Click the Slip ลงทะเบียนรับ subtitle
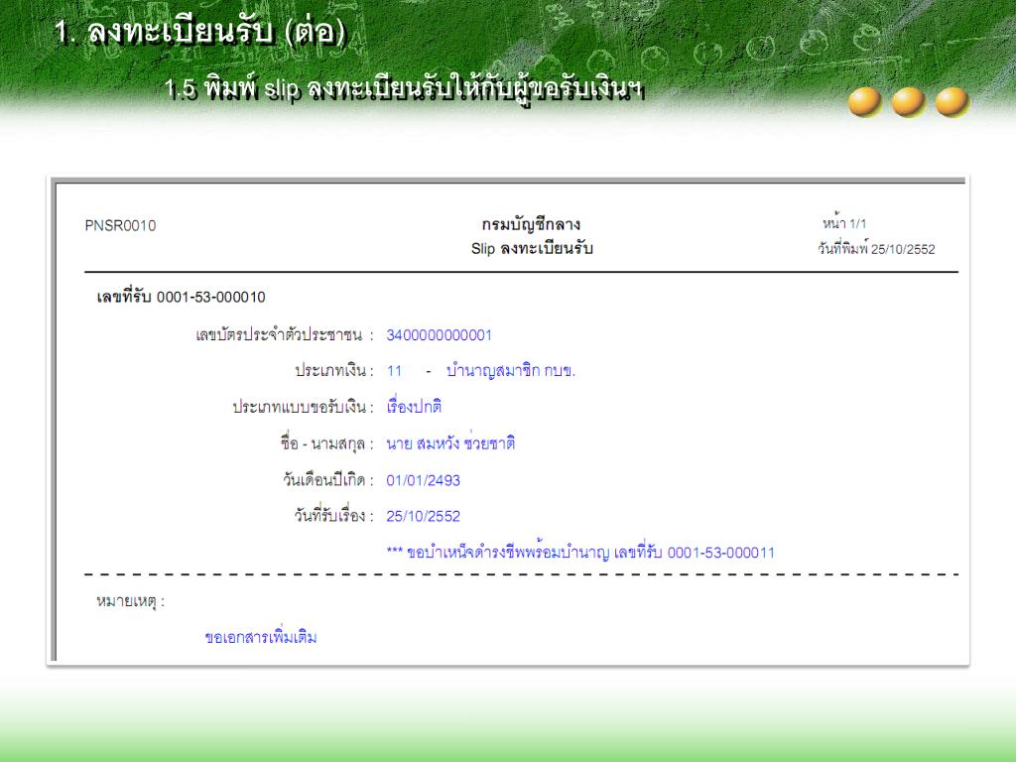 pos(532,248)
